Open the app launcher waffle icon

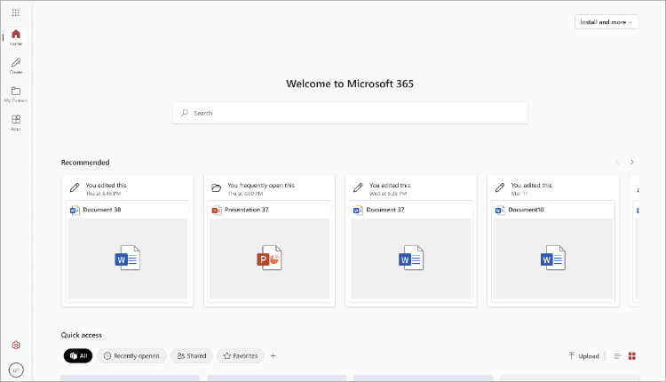(16, 12)
